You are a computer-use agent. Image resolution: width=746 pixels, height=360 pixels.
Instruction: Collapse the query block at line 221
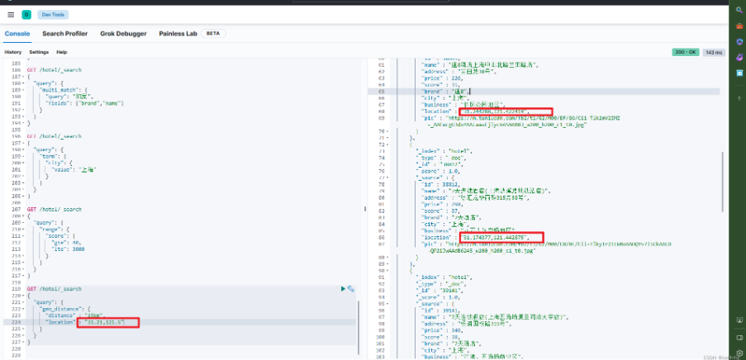[25, 302]
